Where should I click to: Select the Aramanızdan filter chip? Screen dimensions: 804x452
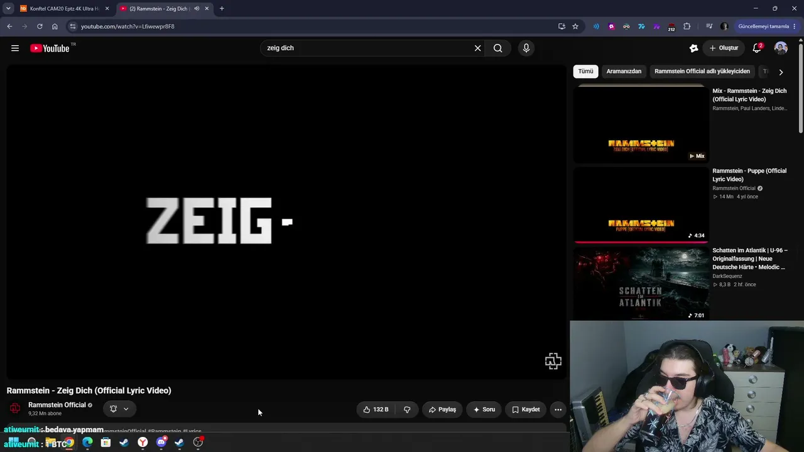624,72
